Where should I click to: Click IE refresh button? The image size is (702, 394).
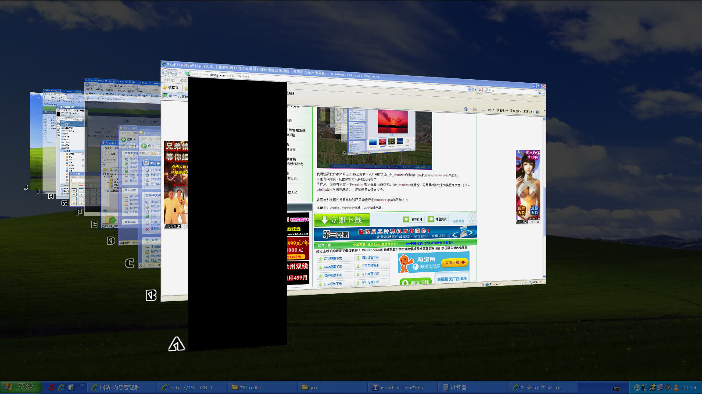(x=474, y=89)
